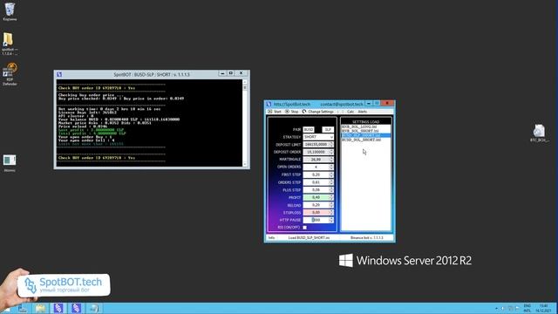Click the Stop button in SpotBot toolbar
Screen dimensions: 558x314
(x=292, y=112)
